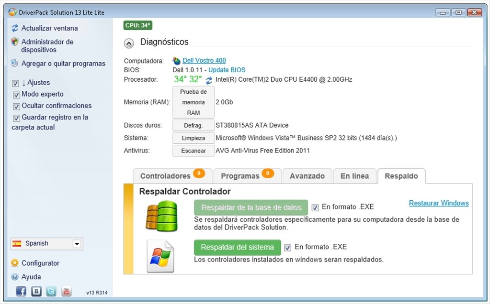Open the Avanzado tab
Viewport: 490px width, 304px height.
coord(307,176)
